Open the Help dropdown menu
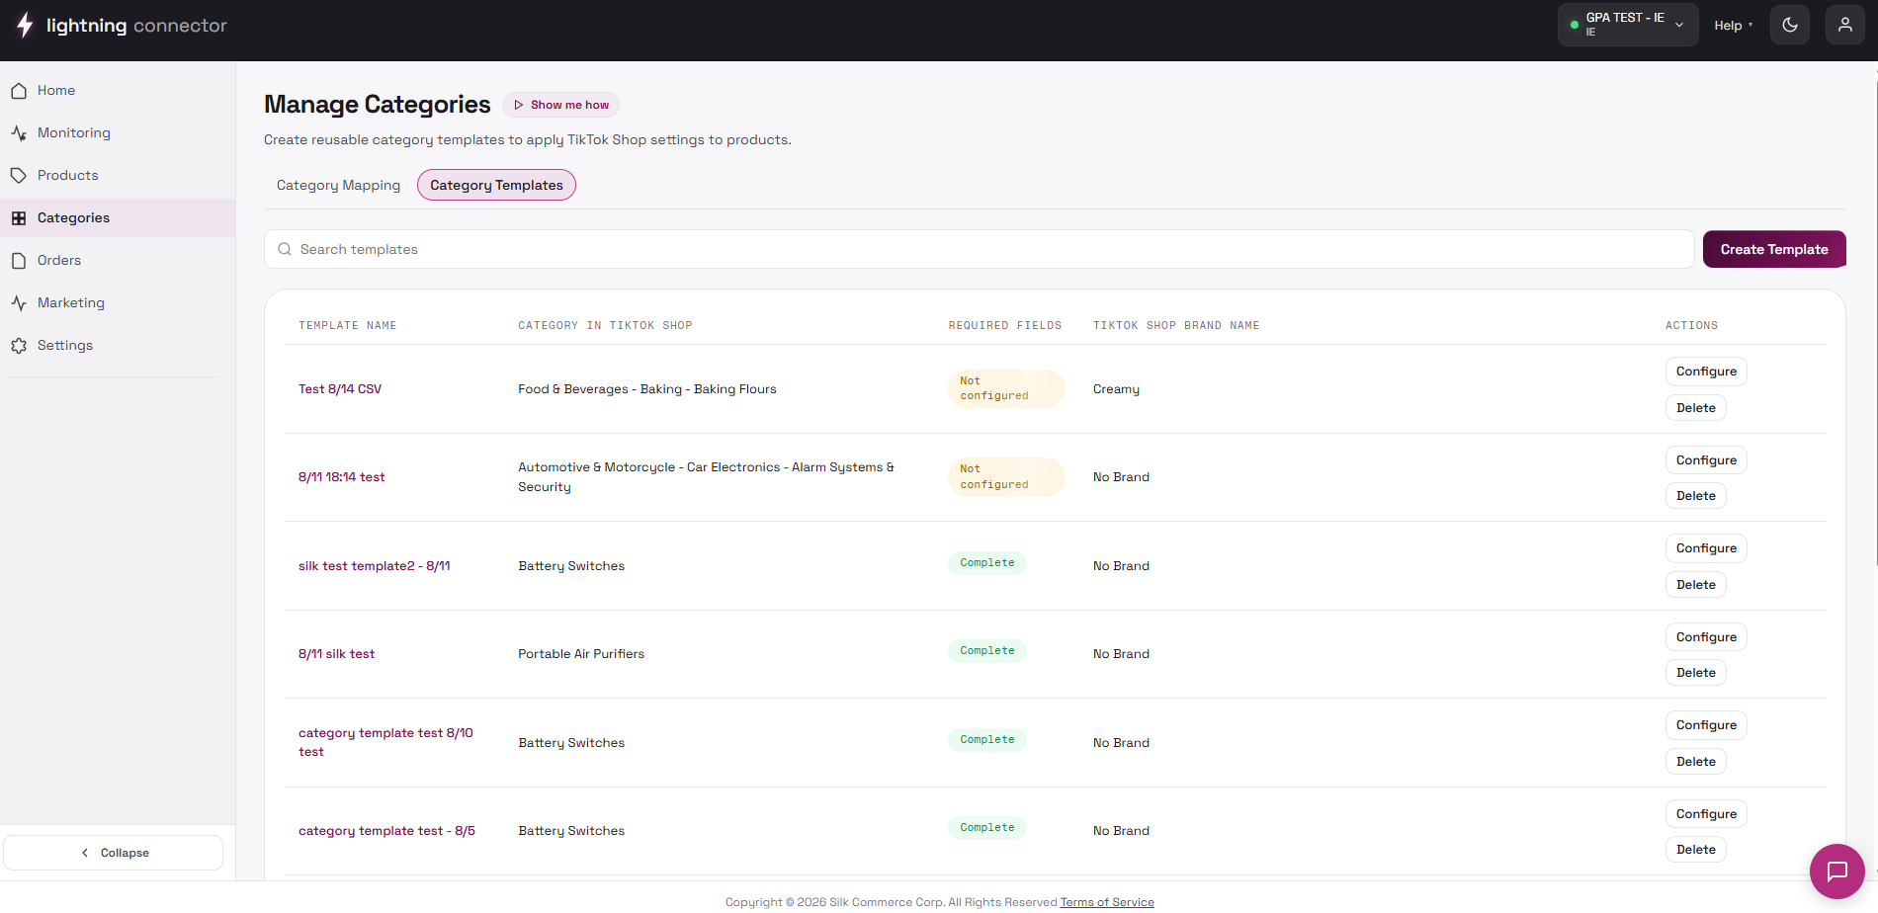Screen dimensions: 1878x913 tap(1734, 26)
